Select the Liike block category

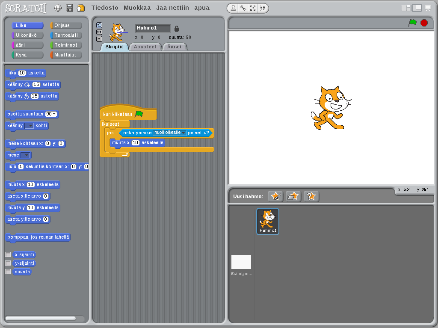pos(27,25)
